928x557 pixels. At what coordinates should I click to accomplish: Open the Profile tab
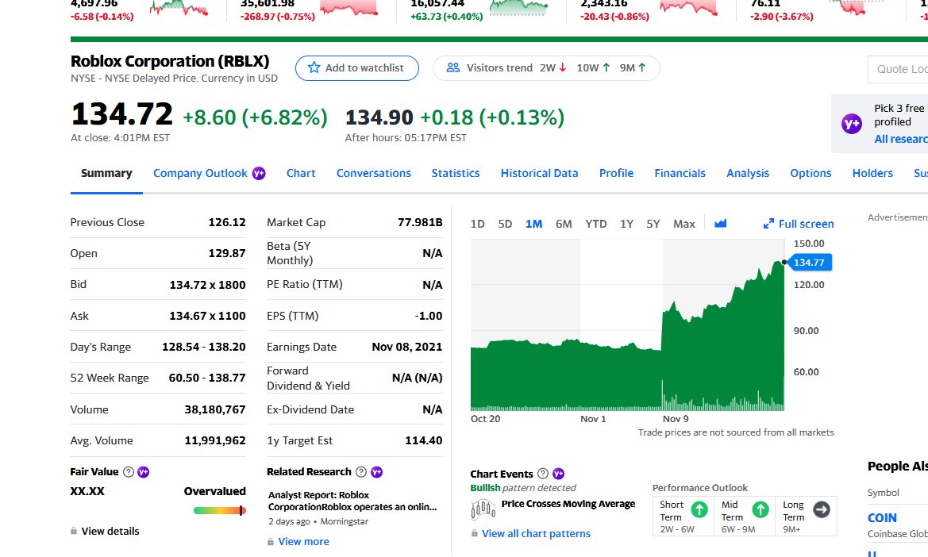pyautogui.click(x=616, y=173)
